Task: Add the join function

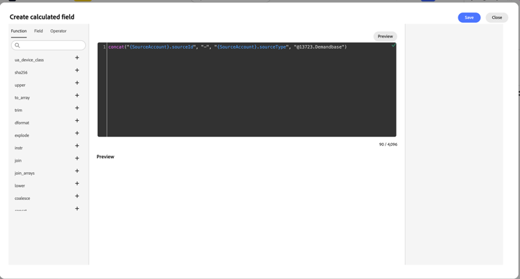Action: tap(77, 158)
